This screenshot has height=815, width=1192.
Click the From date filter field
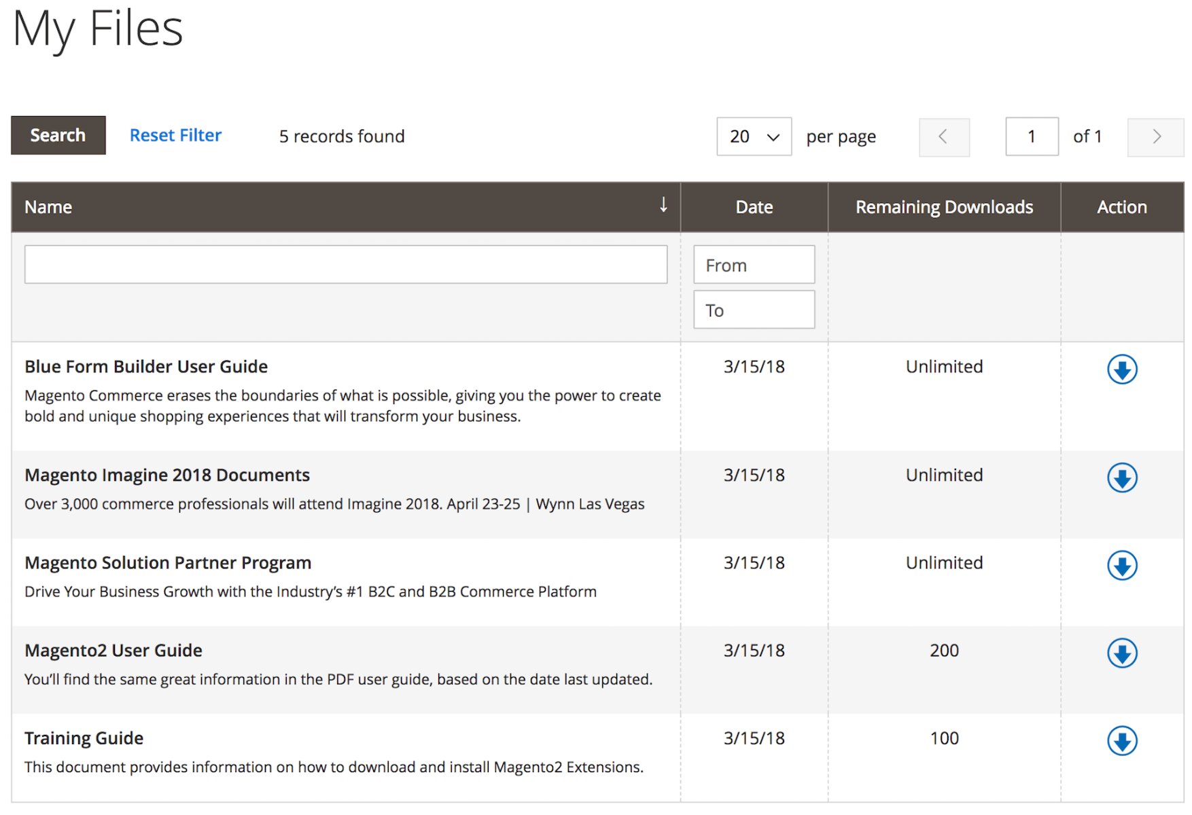tap(754, 264)
